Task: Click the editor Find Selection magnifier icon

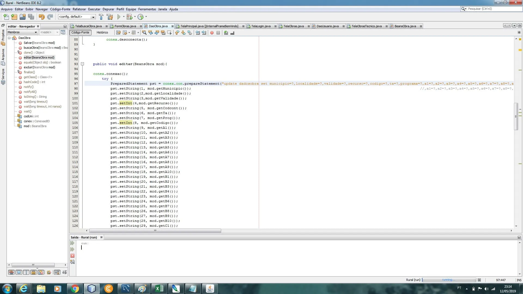Action: coord(144,33)
